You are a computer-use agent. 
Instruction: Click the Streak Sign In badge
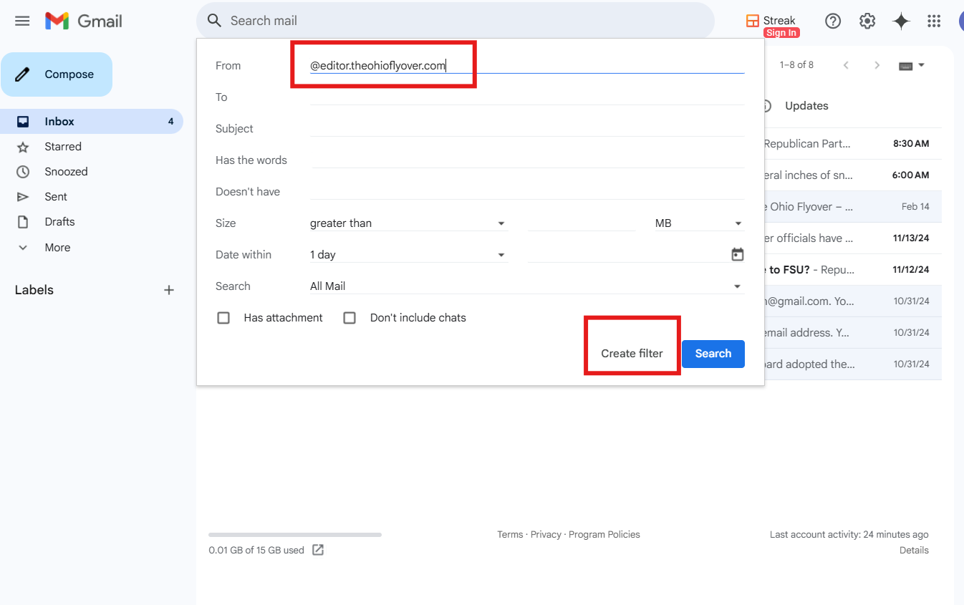(781, 33)
